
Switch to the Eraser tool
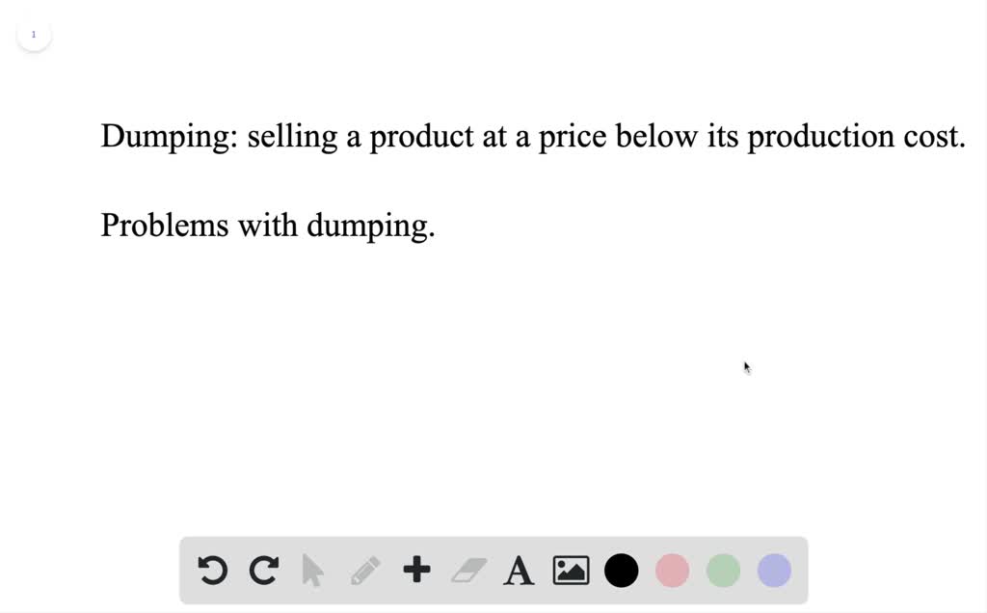tap(467, 570)
